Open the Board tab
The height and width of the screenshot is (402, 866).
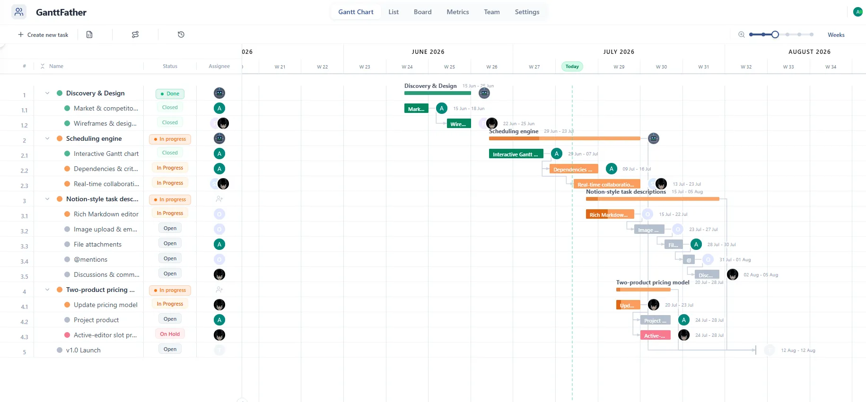click(x=422, y=12)
